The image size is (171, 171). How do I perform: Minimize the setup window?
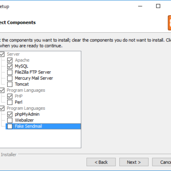click(140, 6)
